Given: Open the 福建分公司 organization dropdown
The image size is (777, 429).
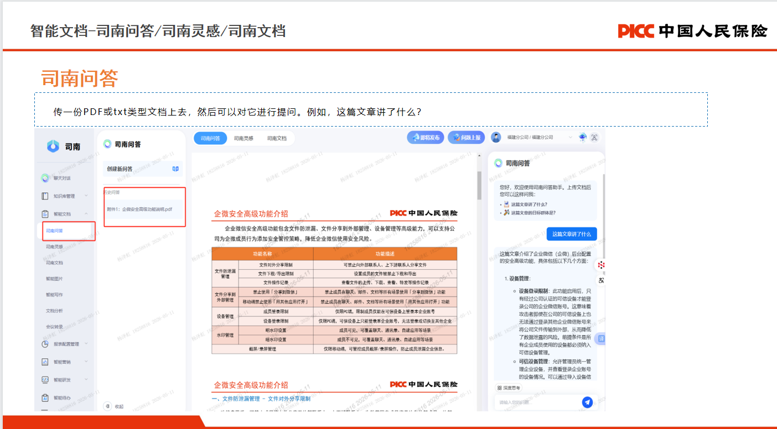Looking at the screenshot, I should click(540, 138).
